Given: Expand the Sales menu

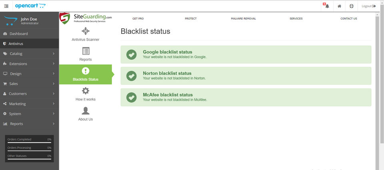Looking at the screenshot, I should coord(29,84).
